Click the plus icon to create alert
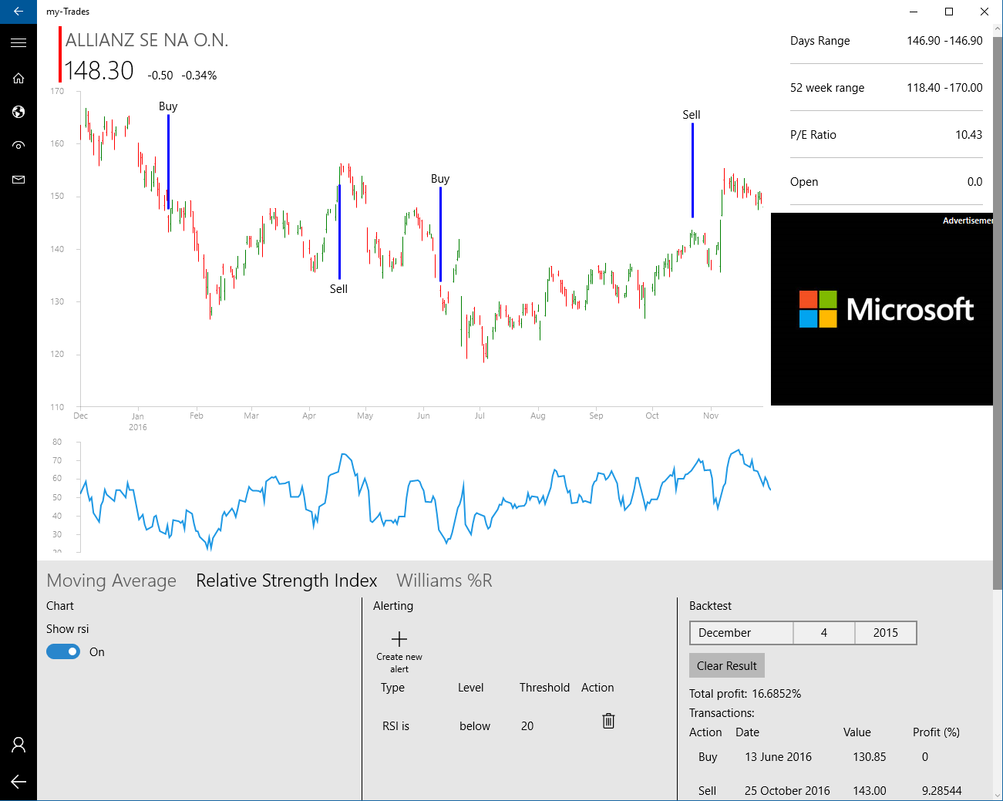 (399, 639)
